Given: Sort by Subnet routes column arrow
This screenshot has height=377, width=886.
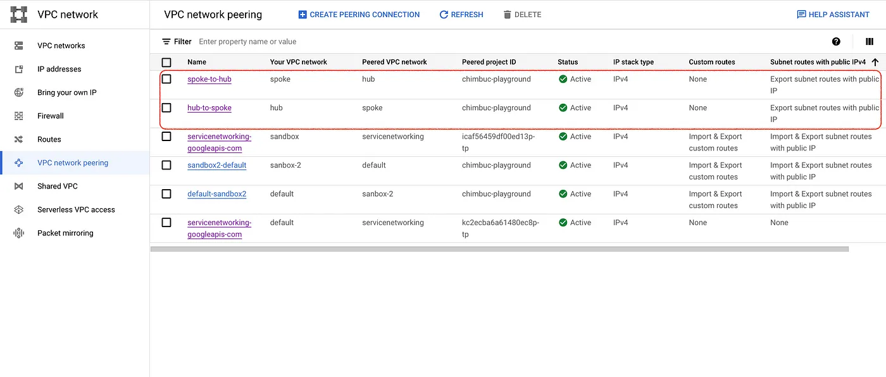Looking at the screenshot, I should pos(875,62).
